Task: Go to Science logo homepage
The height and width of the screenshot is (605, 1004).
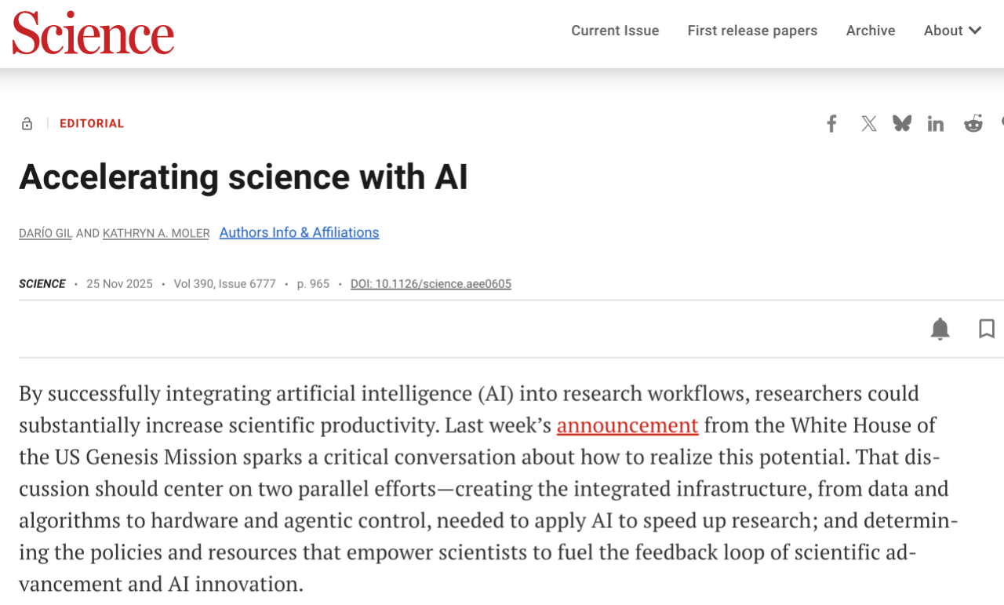Action: pos(93,33)
